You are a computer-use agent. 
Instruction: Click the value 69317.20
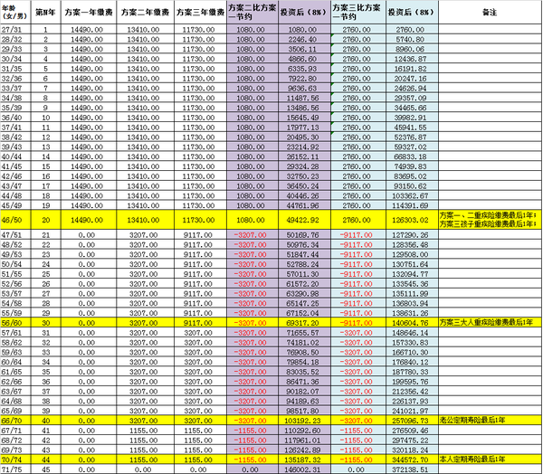[304, 323]
